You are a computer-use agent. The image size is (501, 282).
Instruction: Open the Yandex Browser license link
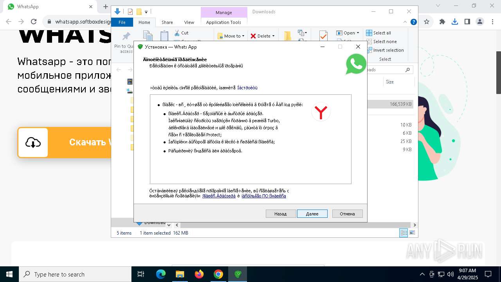219,196
